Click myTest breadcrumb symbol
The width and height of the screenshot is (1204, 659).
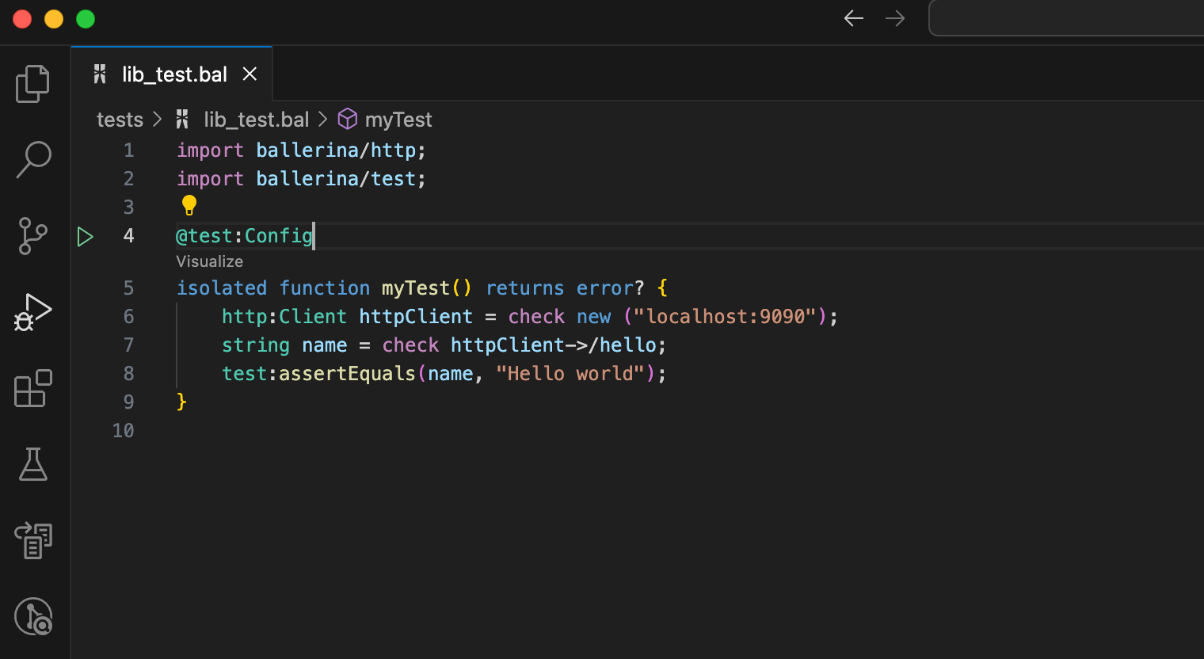pos(398,120)
